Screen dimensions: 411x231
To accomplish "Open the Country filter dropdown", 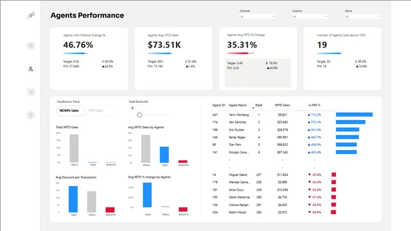I will 310,17.
